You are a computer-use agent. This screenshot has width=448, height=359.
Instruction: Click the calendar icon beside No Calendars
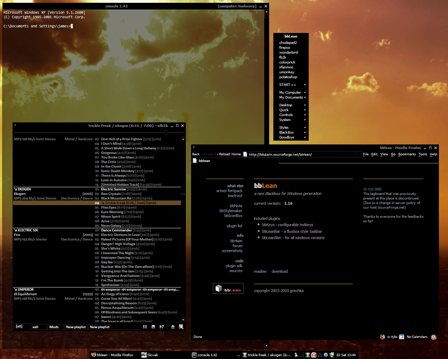(402, 337)
